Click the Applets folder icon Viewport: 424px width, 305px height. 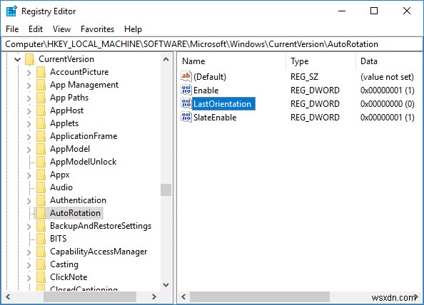(x=41, y=123)
